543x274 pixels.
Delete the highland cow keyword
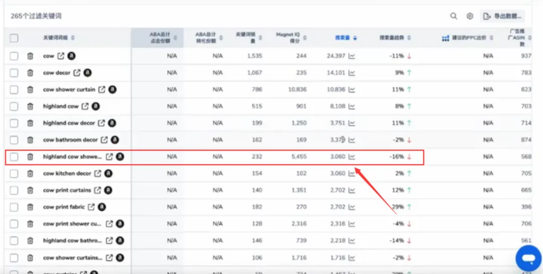30,106
